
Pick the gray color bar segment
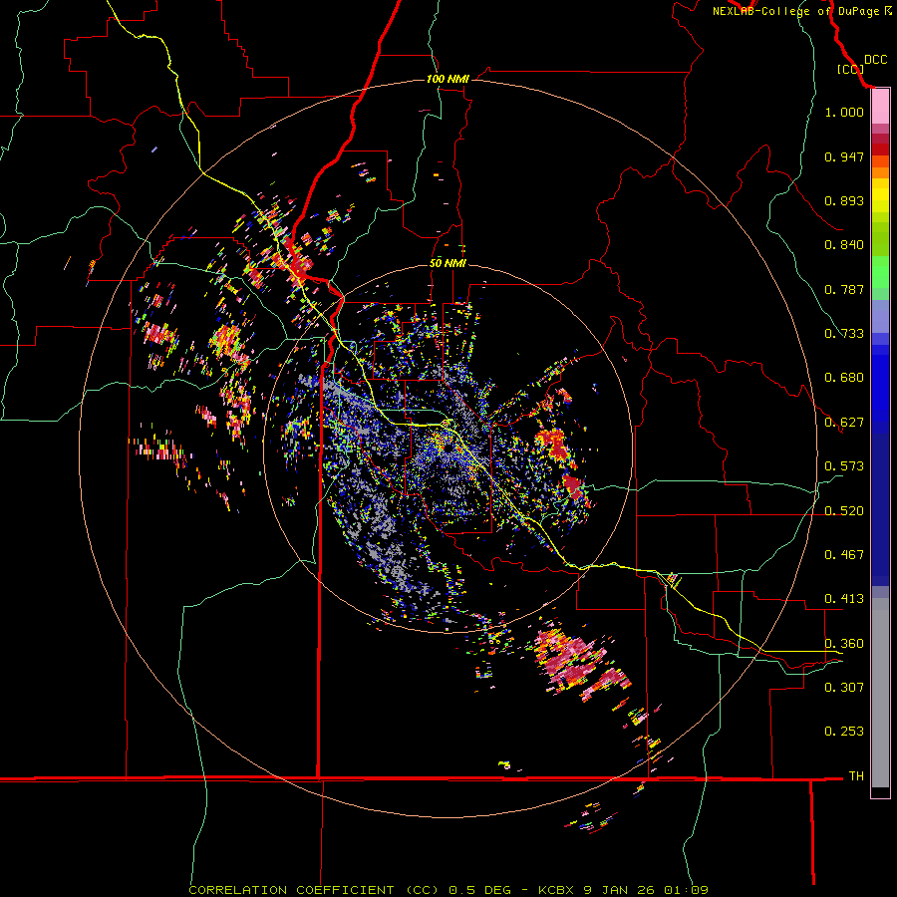pyautogui.click(x=880, y=693)
